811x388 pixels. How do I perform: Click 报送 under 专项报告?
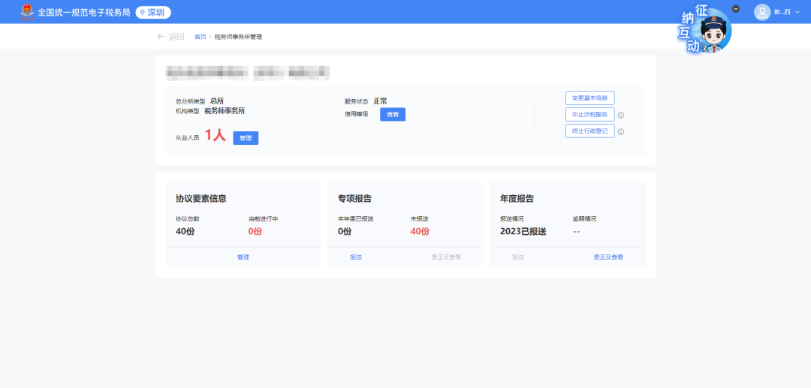356,257
